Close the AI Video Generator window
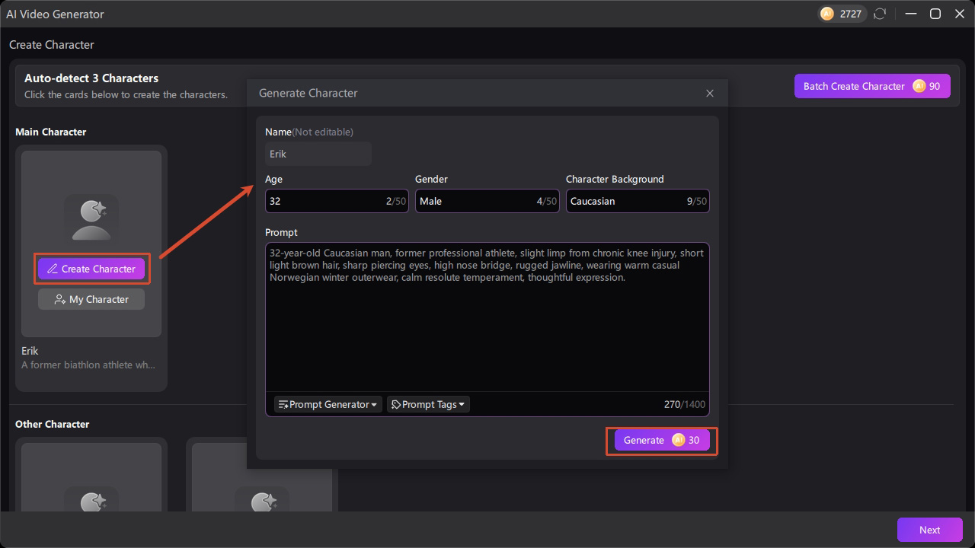The height and width of the screenshot is (548, 975). (960, 14)
